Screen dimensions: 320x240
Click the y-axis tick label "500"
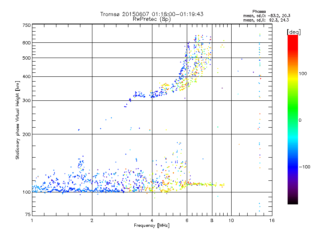[26, 58]
